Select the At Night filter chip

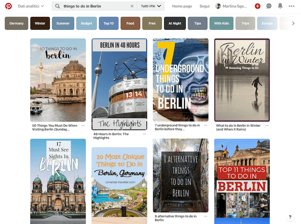tap(175, 23)
